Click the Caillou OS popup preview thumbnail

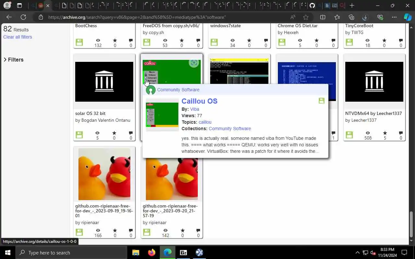click(162, 115)
